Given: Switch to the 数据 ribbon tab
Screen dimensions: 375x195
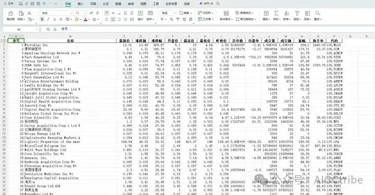Looking at the screenshot, I should [x=118, y=4].
